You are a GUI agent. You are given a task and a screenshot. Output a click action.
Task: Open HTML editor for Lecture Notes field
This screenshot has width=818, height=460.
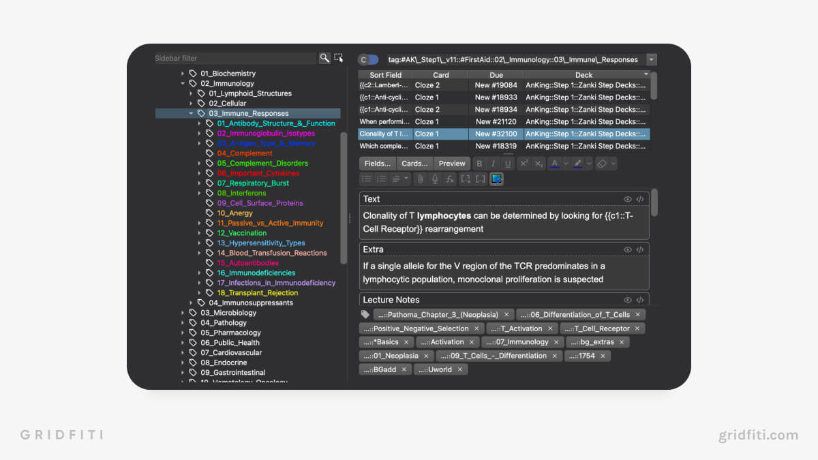[640, 300]
